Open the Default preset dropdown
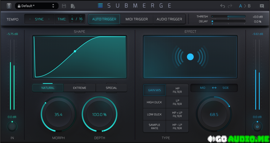Viewport: 270px width, 143px height. point(36,6)
